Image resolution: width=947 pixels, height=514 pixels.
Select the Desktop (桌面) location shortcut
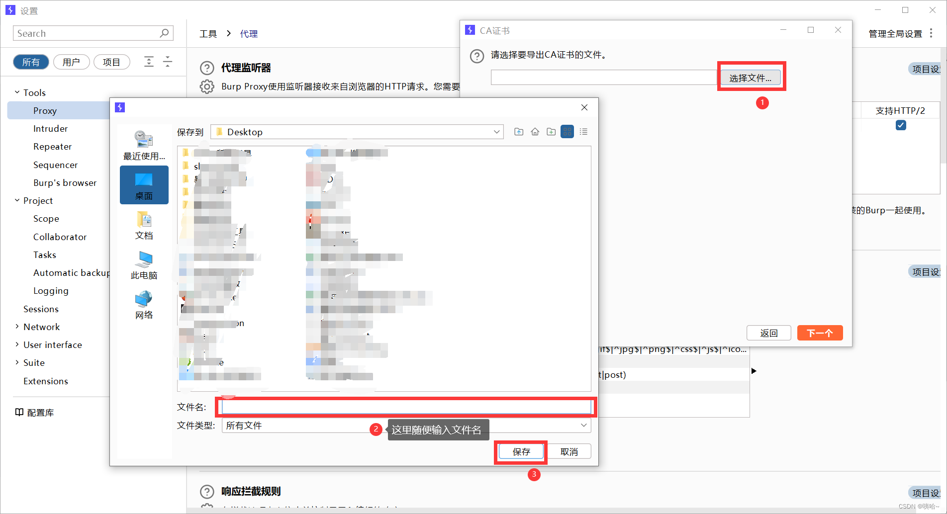point(144,185)
